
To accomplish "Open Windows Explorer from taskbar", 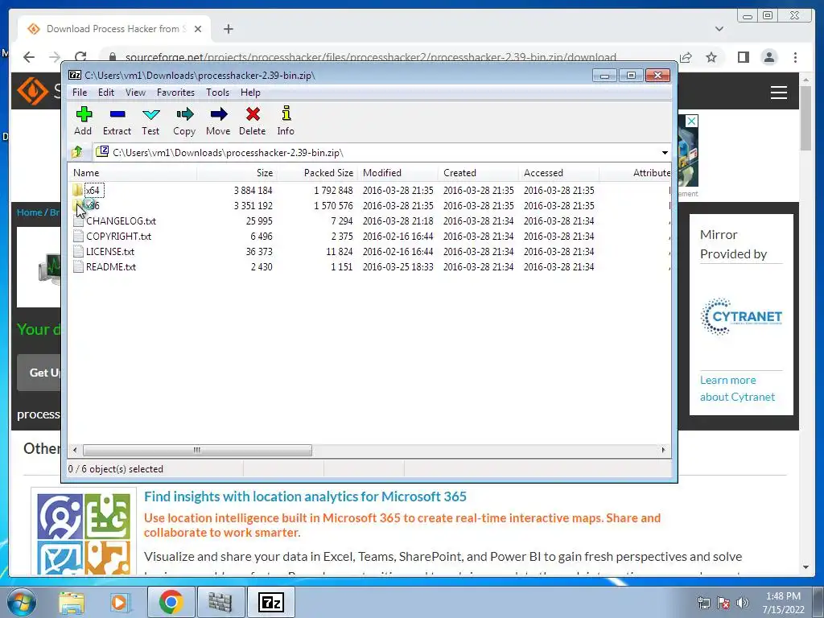I will coord(72,602).
